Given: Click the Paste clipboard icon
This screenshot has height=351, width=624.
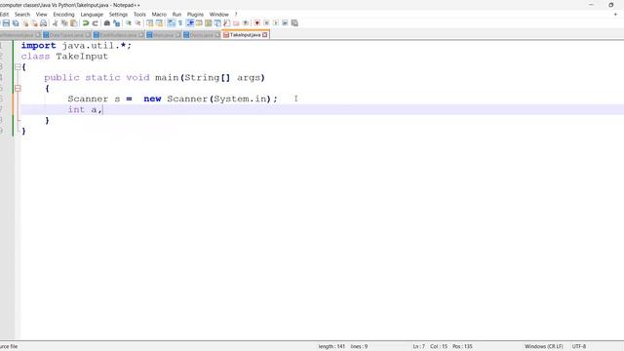Looking at the screenshot, I should click(x=74, y=23).
